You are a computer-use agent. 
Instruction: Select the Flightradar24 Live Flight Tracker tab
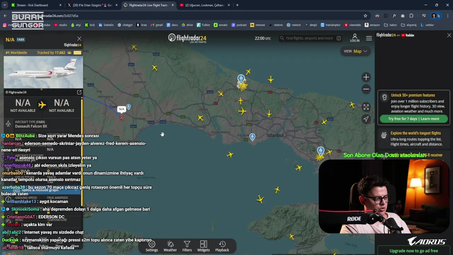(149, 5)
